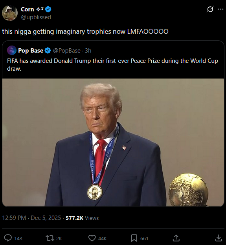Viewport: 226px width, 245px height.
Task: Open the @PopBase handle in quote
Action: point(67,51)
